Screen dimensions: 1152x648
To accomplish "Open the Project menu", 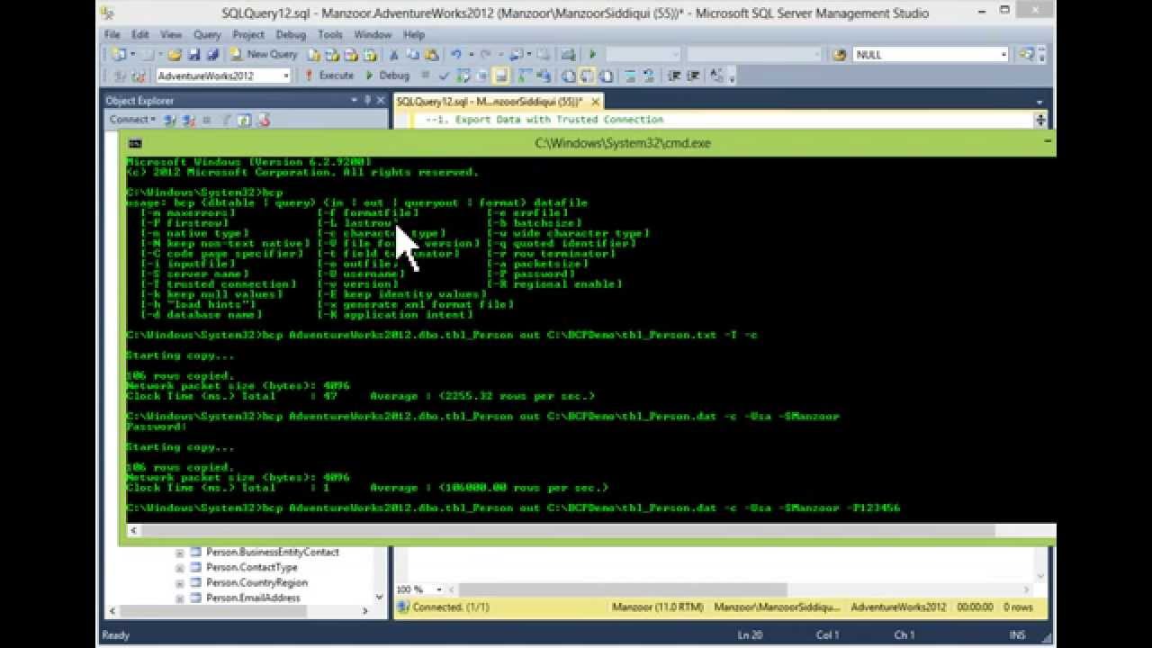I will (248, 34).
